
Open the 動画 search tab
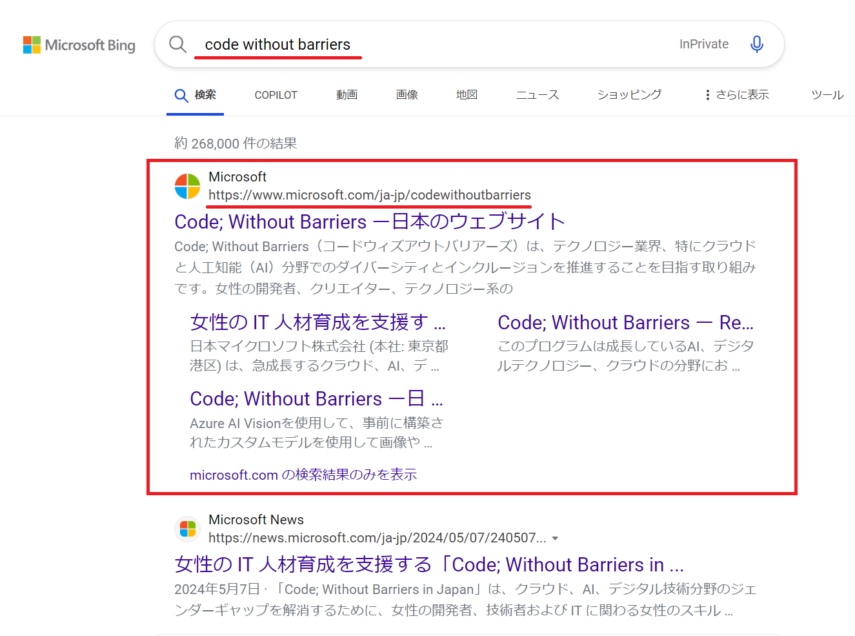[347, 94]
